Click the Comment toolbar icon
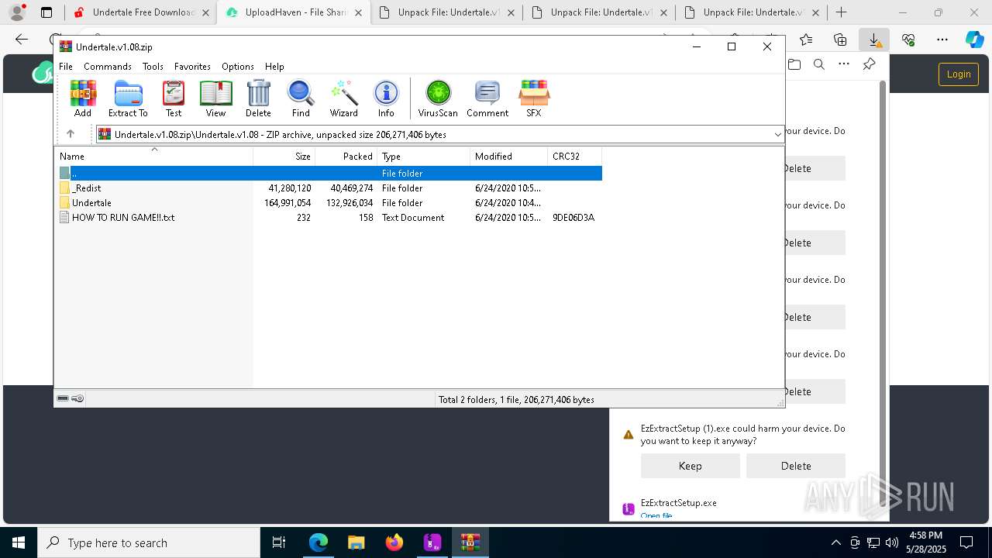992x558 pixels. (487, 98)
